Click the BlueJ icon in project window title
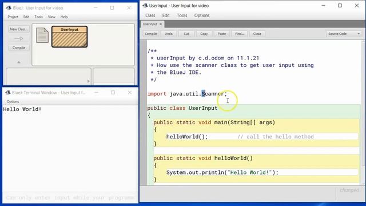 coord(9,8)
